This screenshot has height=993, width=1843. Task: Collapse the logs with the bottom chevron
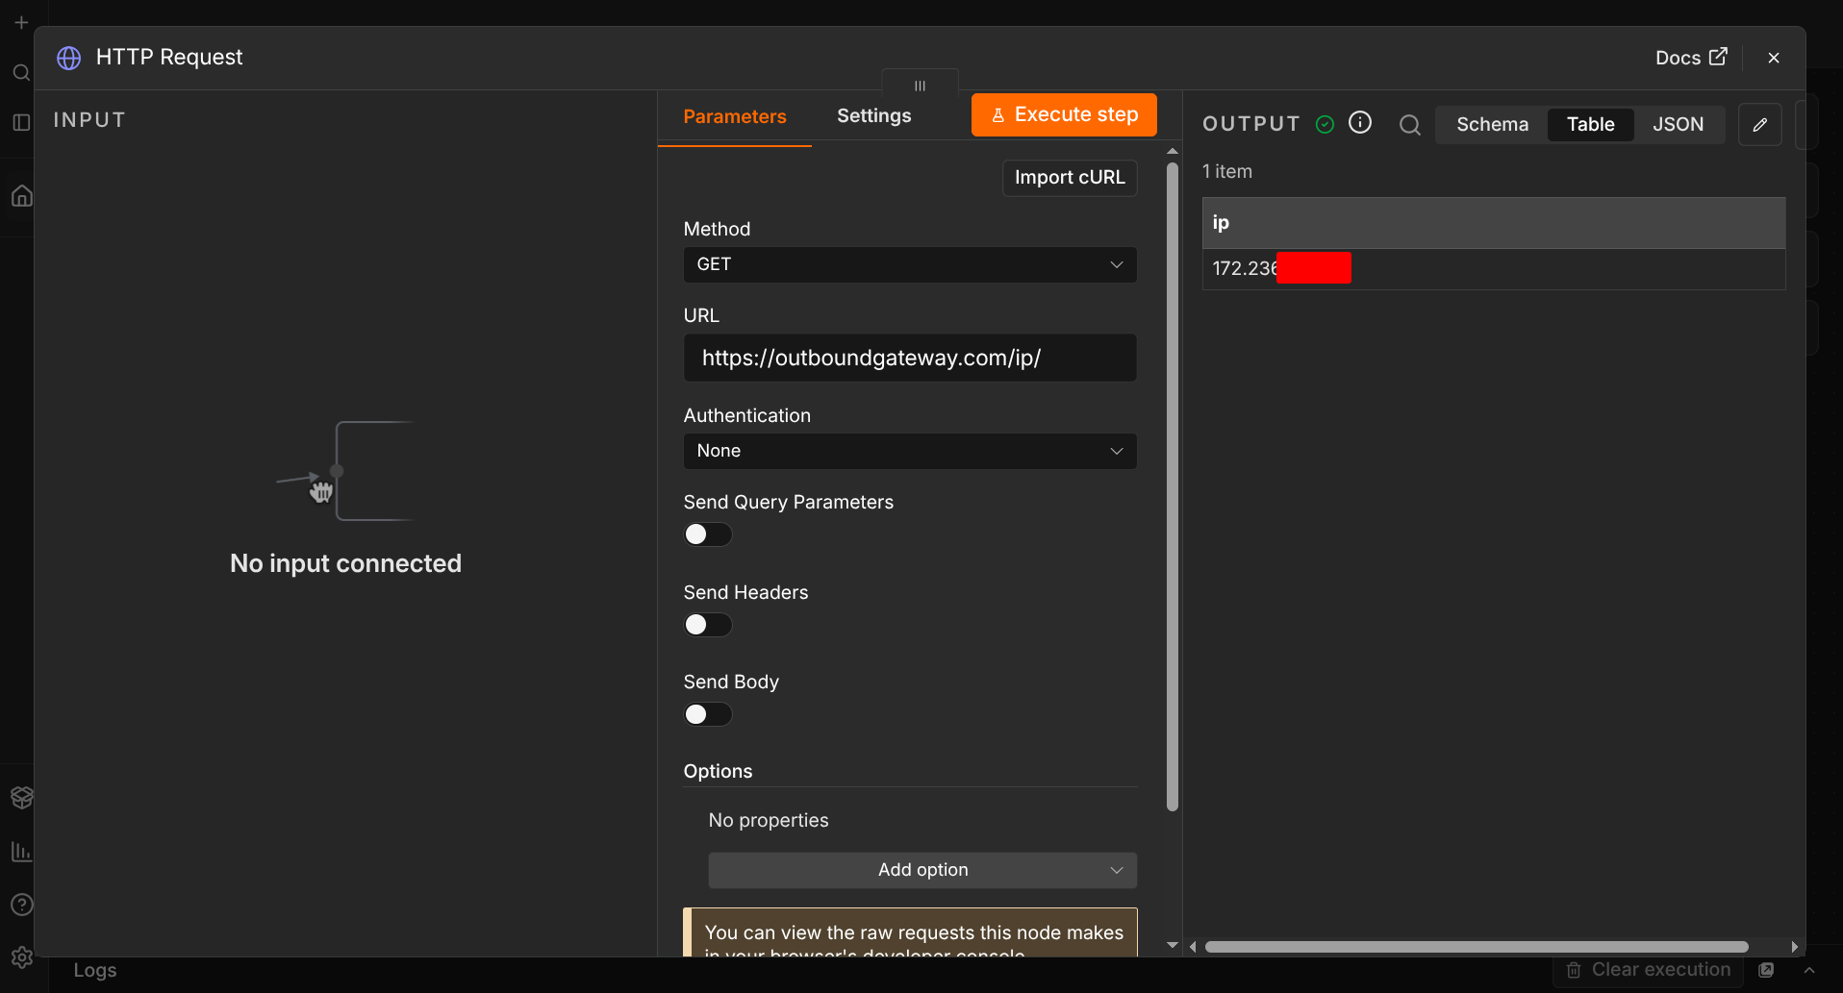(1808, 970)
